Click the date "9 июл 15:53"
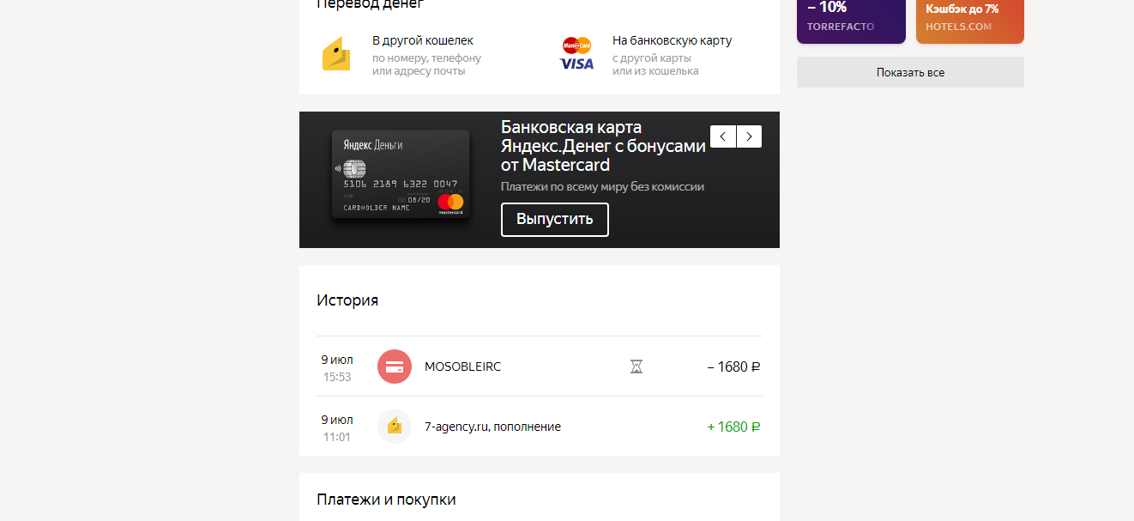 337,367
